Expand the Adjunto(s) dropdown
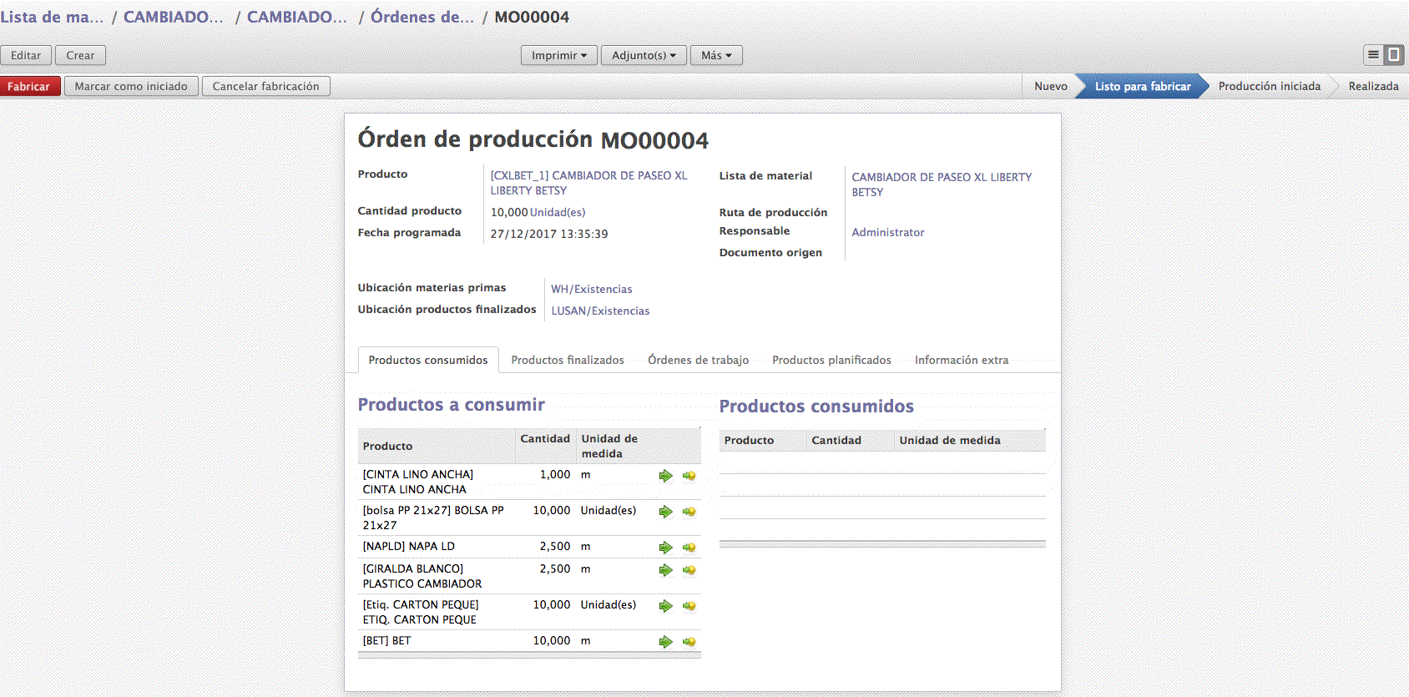Screen dimensions: 1409x697 [644, 55]
